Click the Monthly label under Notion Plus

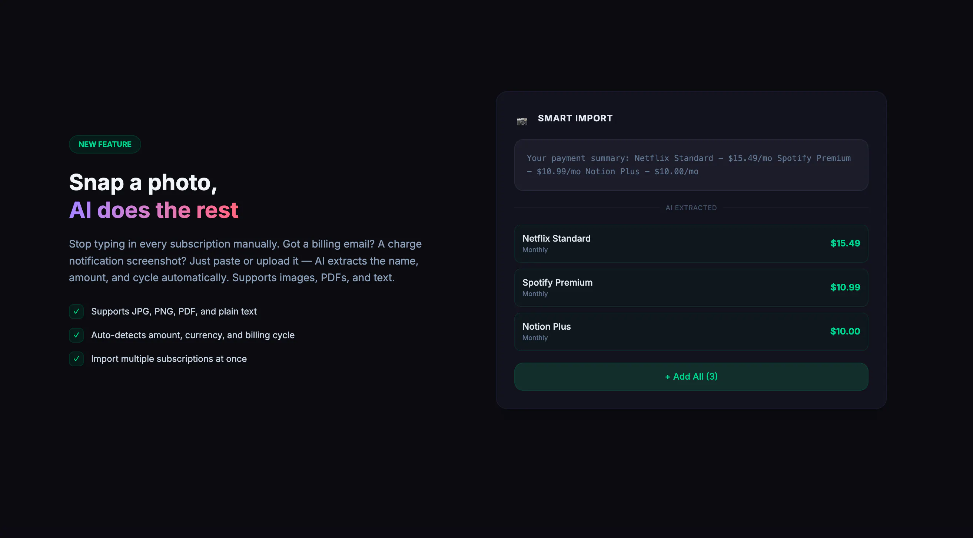click(535, 338)
